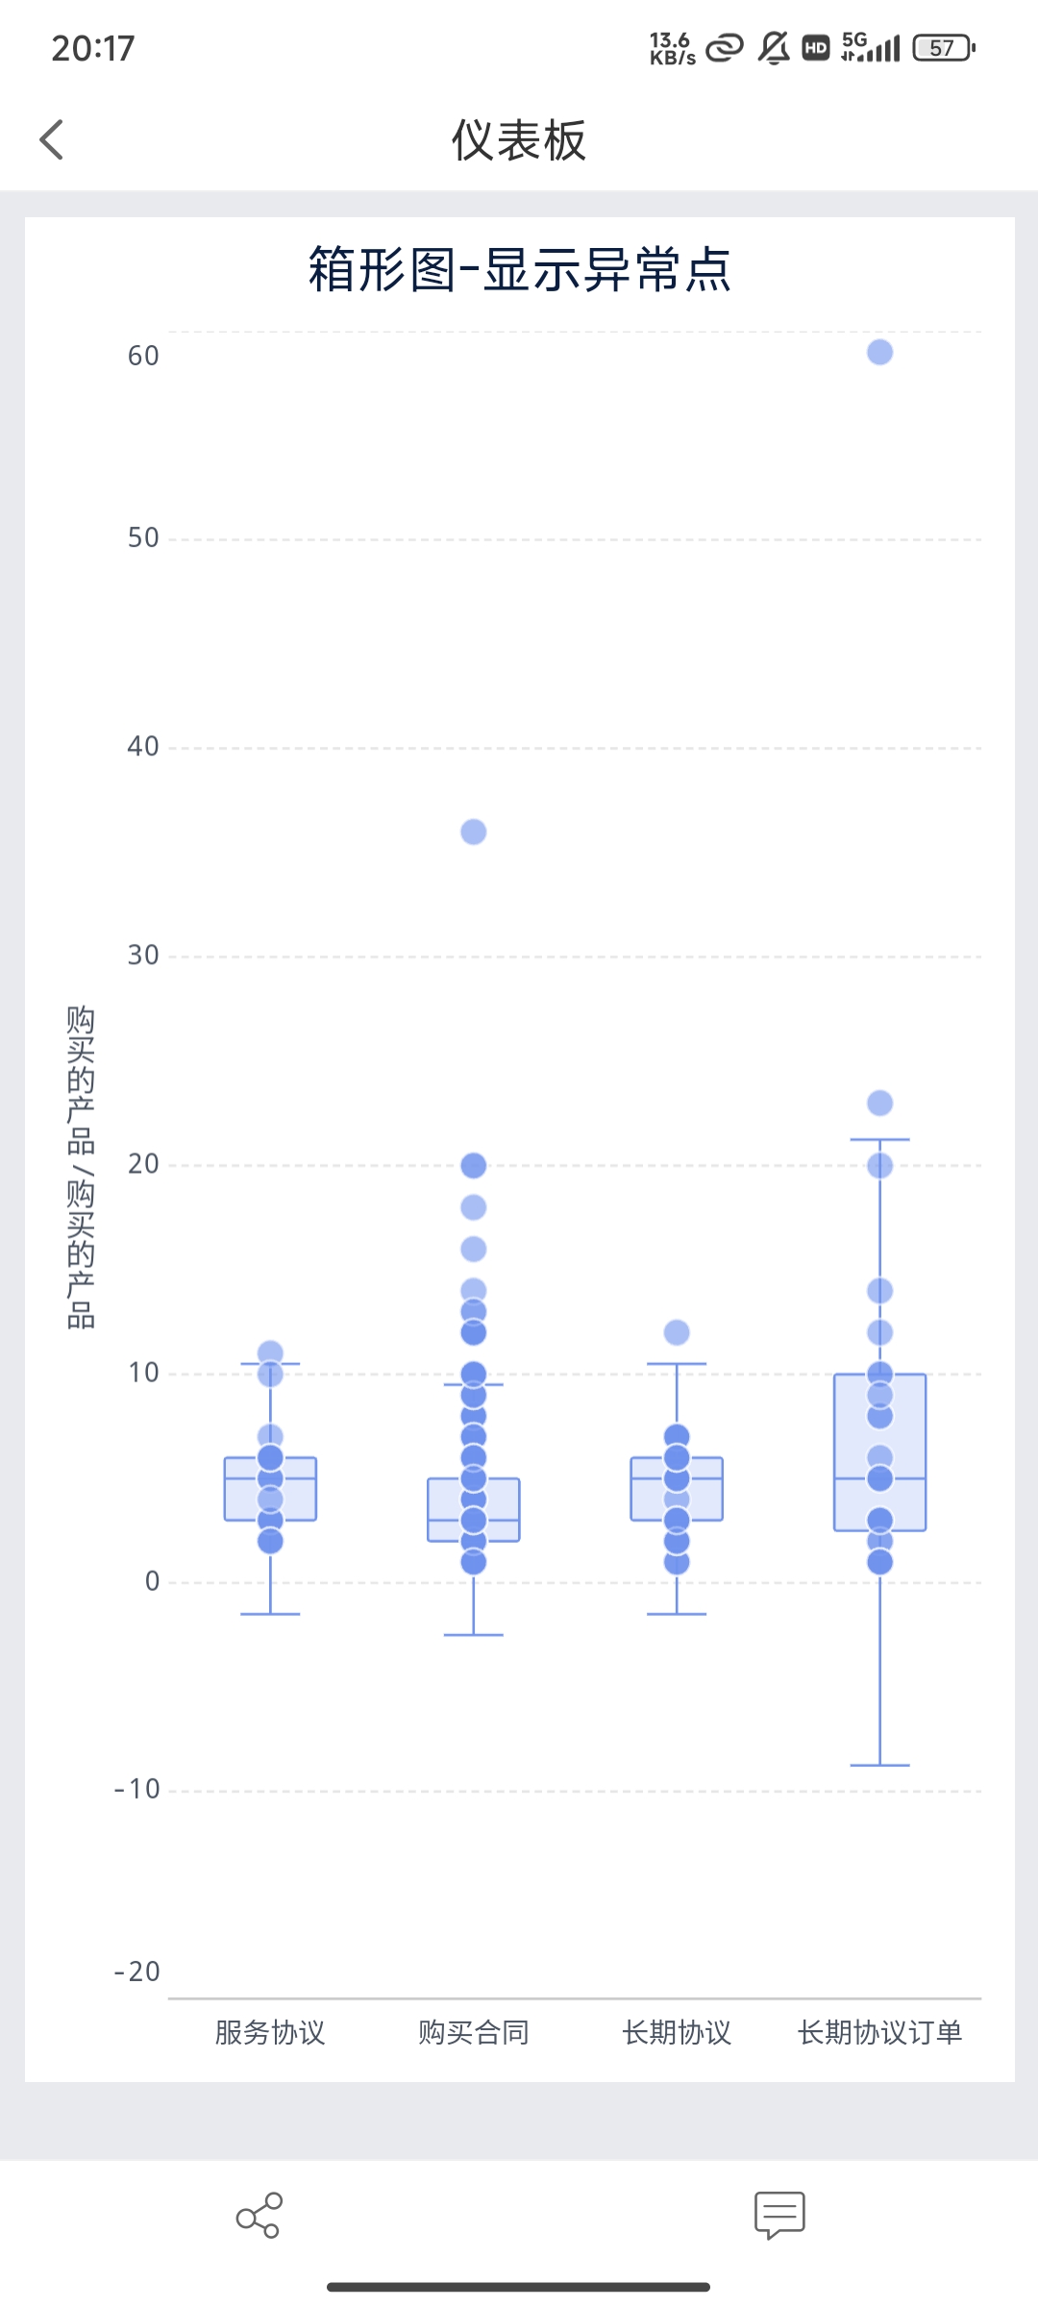
Task: Tap the 长期协议订单 outlier point near 23
Action: (879, 1103)
